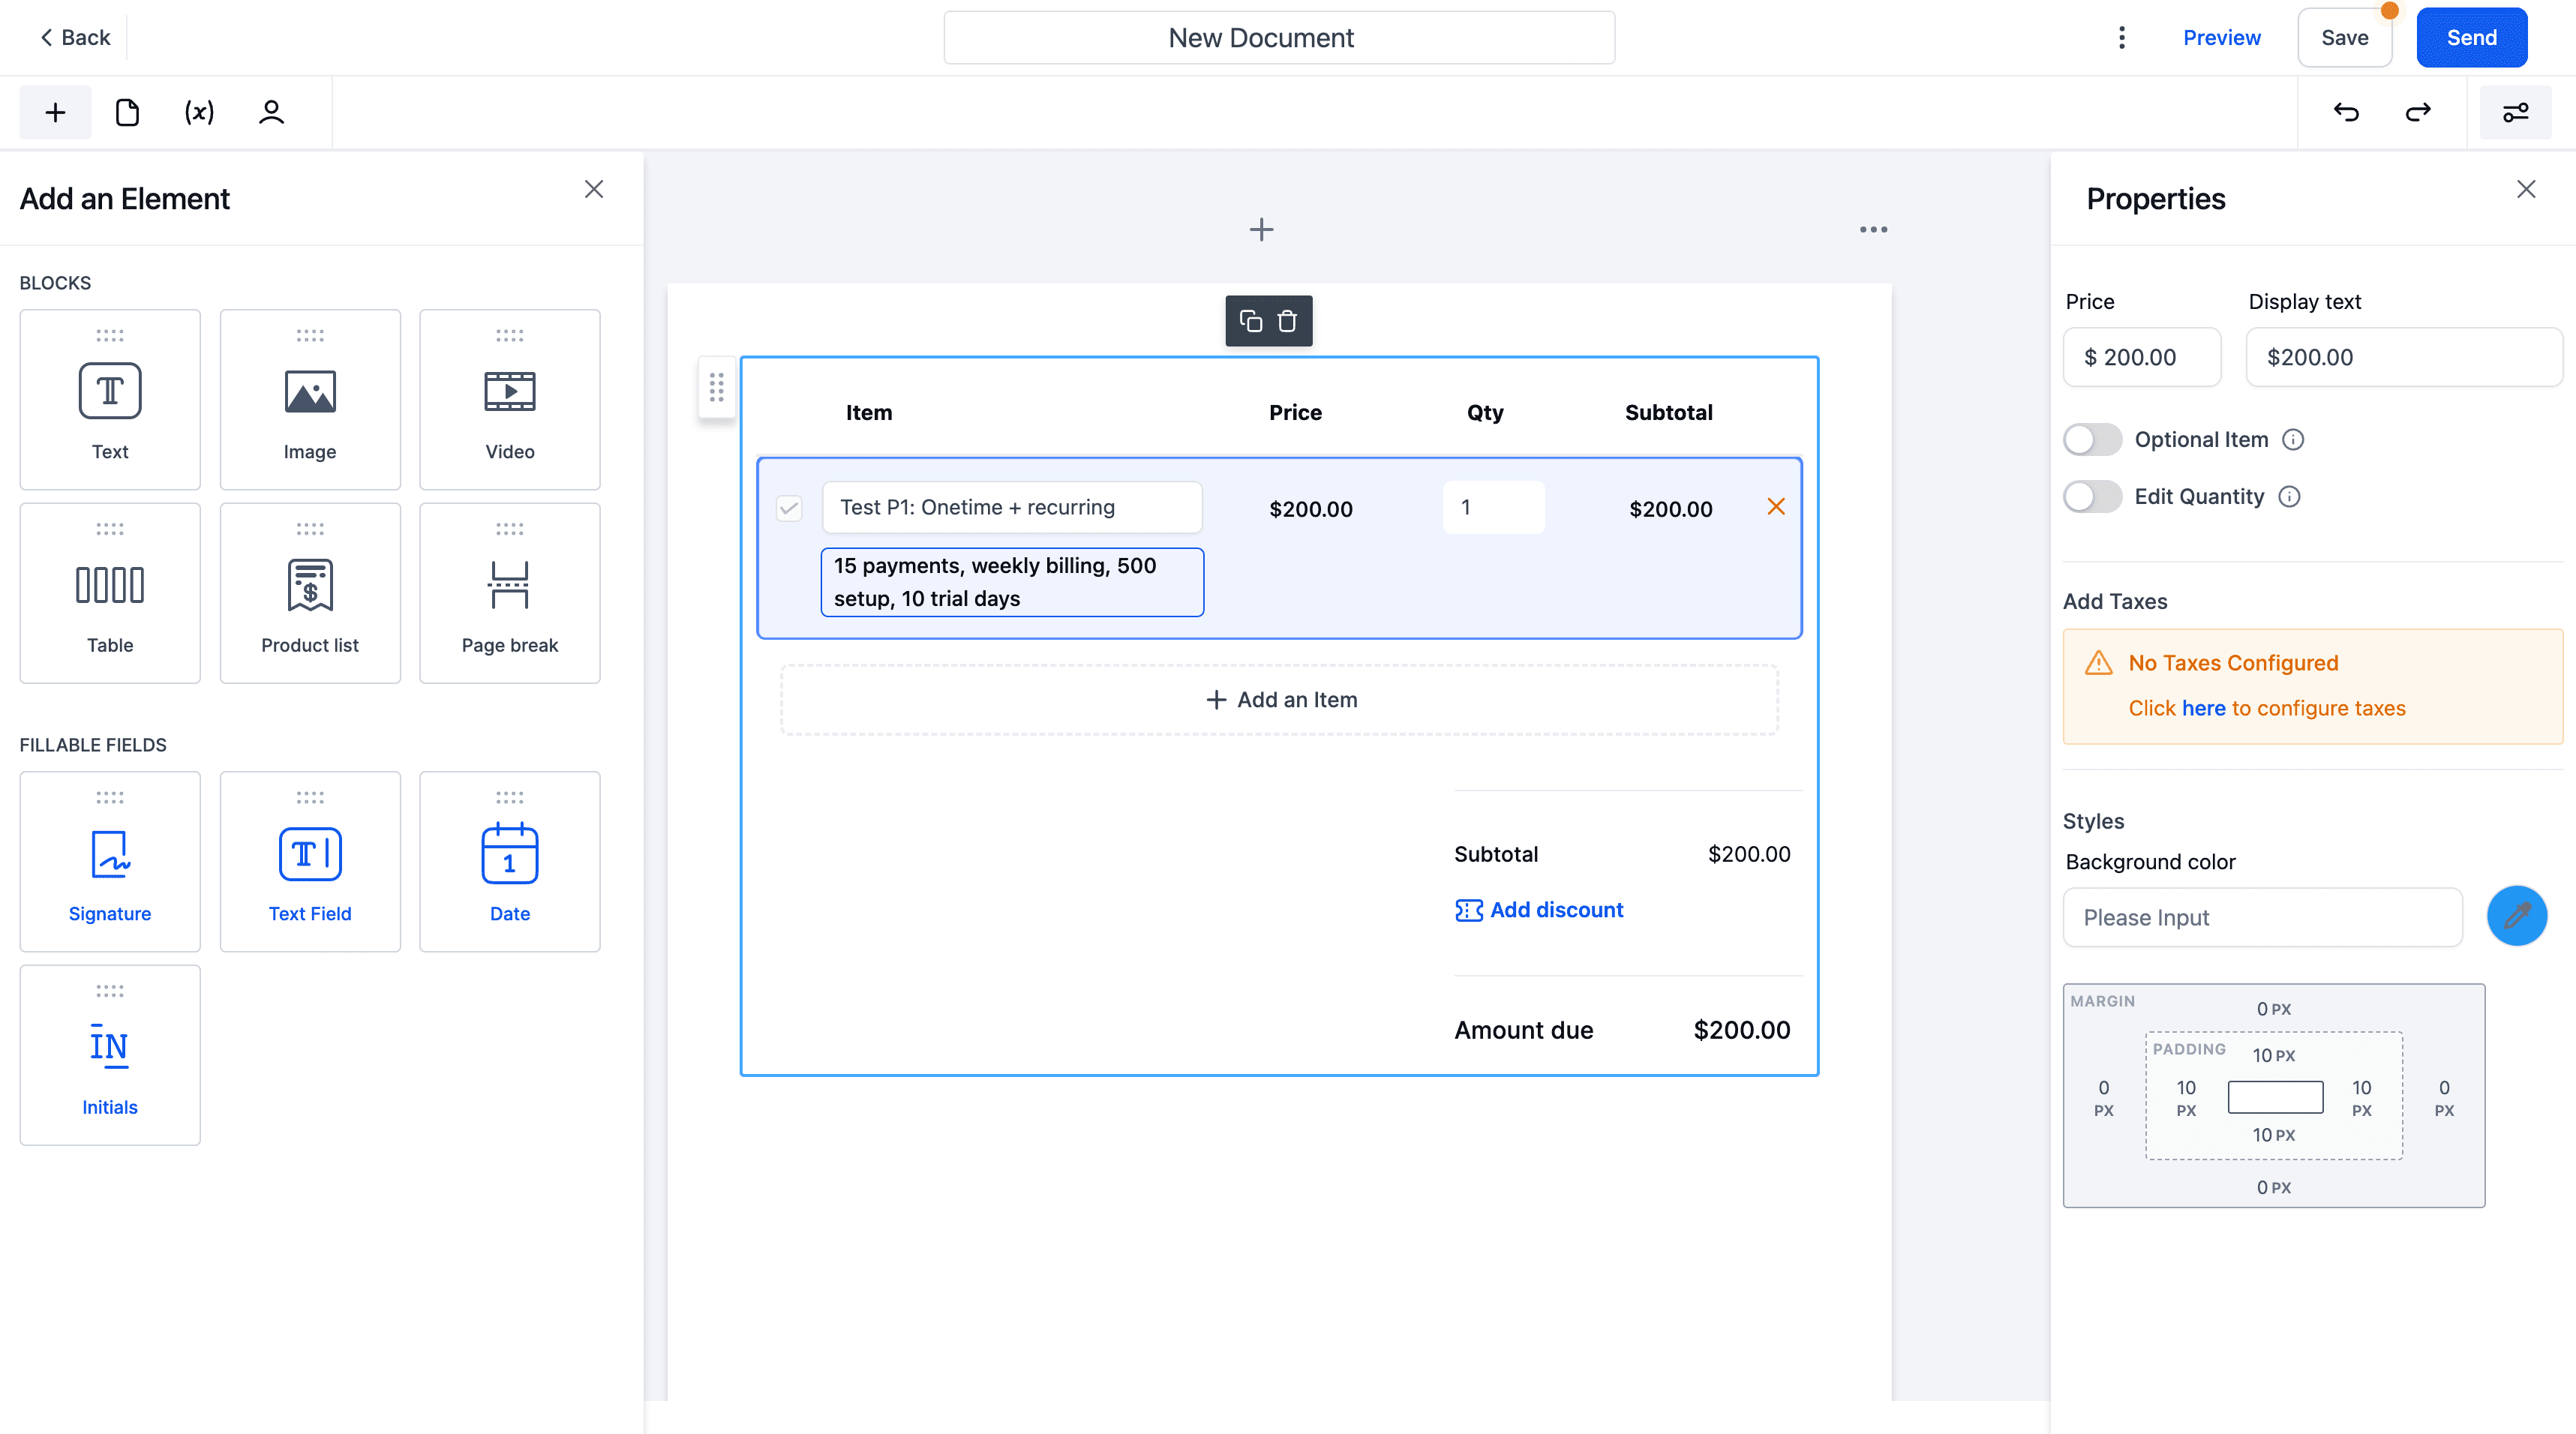Click the delete block trash icon
This screenshot has height=1434, width=2576.
(x=1287, y=321)
